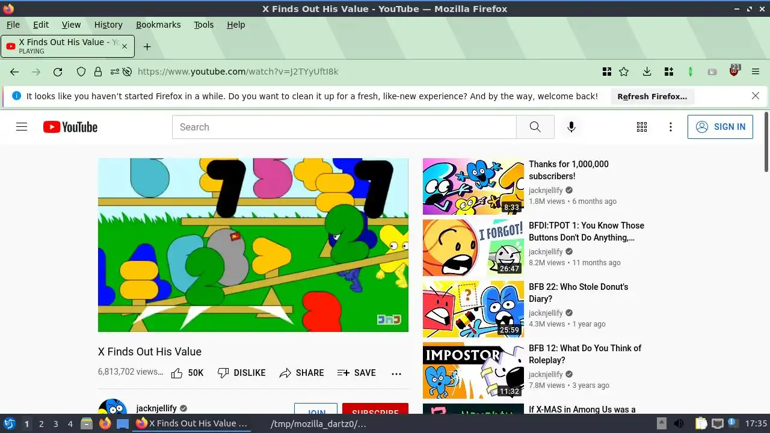Screen dimensions: 770x433
Task: Click the JOIN channel button
Action: coord(316,409)
